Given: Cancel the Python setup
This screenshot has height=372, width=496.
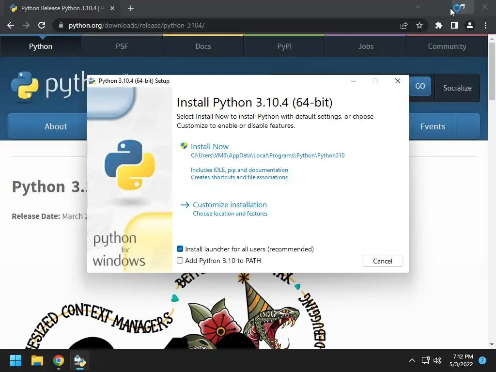Looking at the screenshot, I should click(383, 261).
